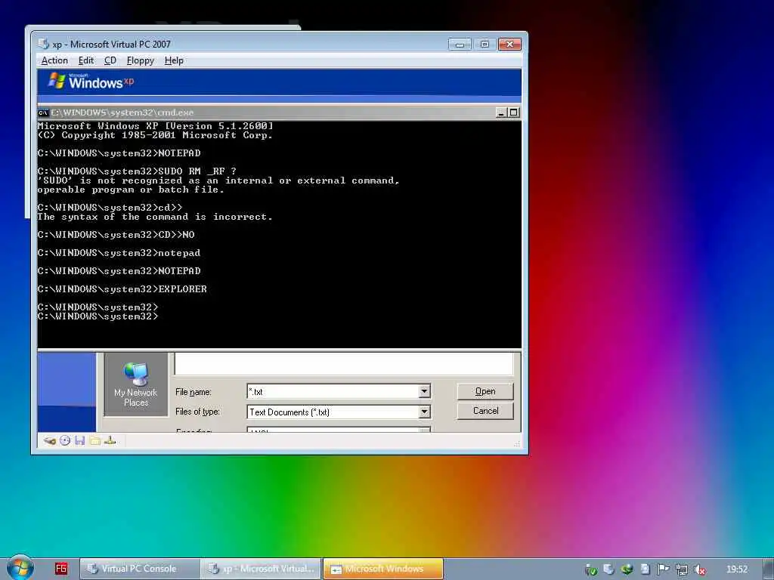Click the Virtual PC tray icon
The image size is (774, 580).
click(x=608, y=569)
